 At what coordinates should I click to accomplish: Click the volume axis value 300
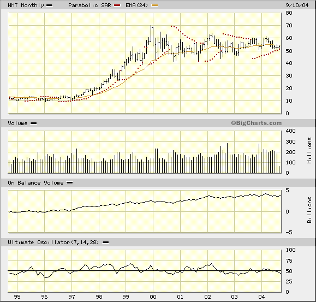pos(290,142)
